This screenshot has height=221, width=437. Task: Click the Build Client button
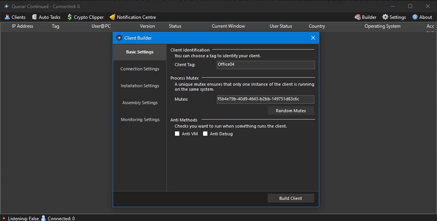[x=291, y=198]
